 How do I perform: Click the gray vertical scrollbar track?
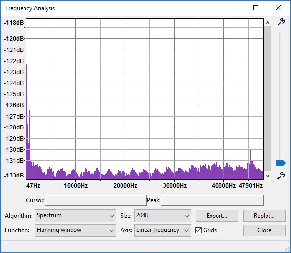pyautogui.click(x=267, y=99)
